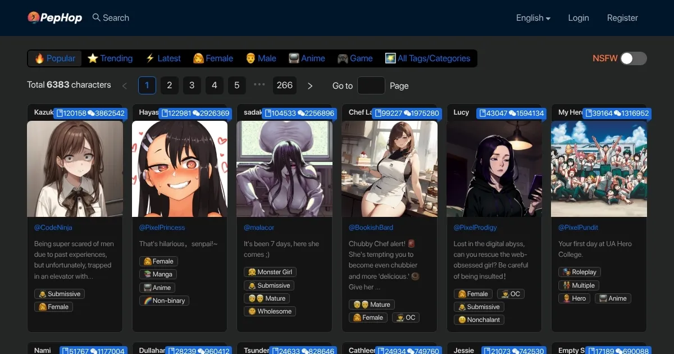Viewport: 674px width, 354px height.
Task: Click the Search magnifier icon
Action: [x=97, y=17]
